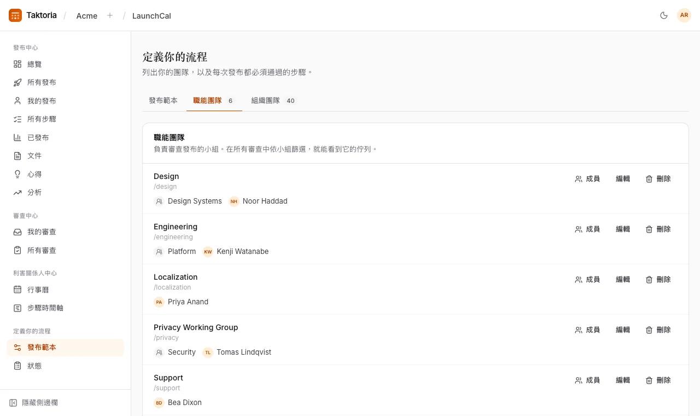
Task: Open 心得 in the sidebar
Action: (66, 174)
